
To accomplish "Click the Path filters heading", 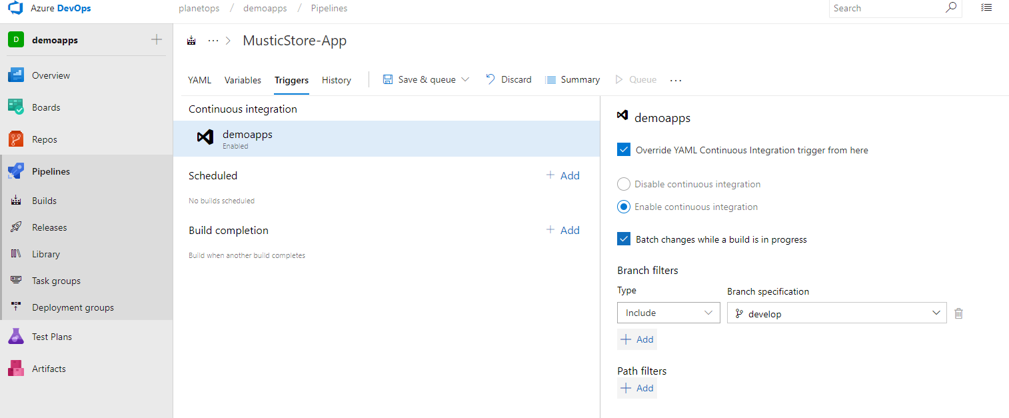I will pos(642,371).
